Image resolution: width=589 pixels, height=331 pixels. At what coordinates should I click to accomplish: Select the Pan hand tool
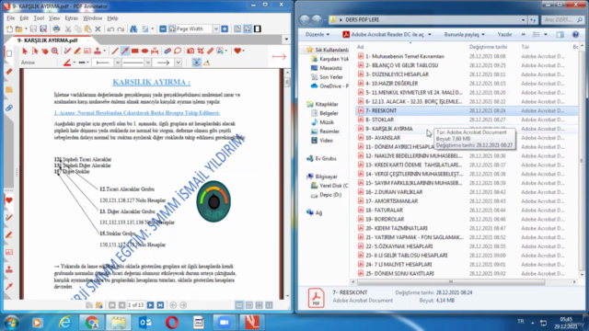tap(45, 51)
